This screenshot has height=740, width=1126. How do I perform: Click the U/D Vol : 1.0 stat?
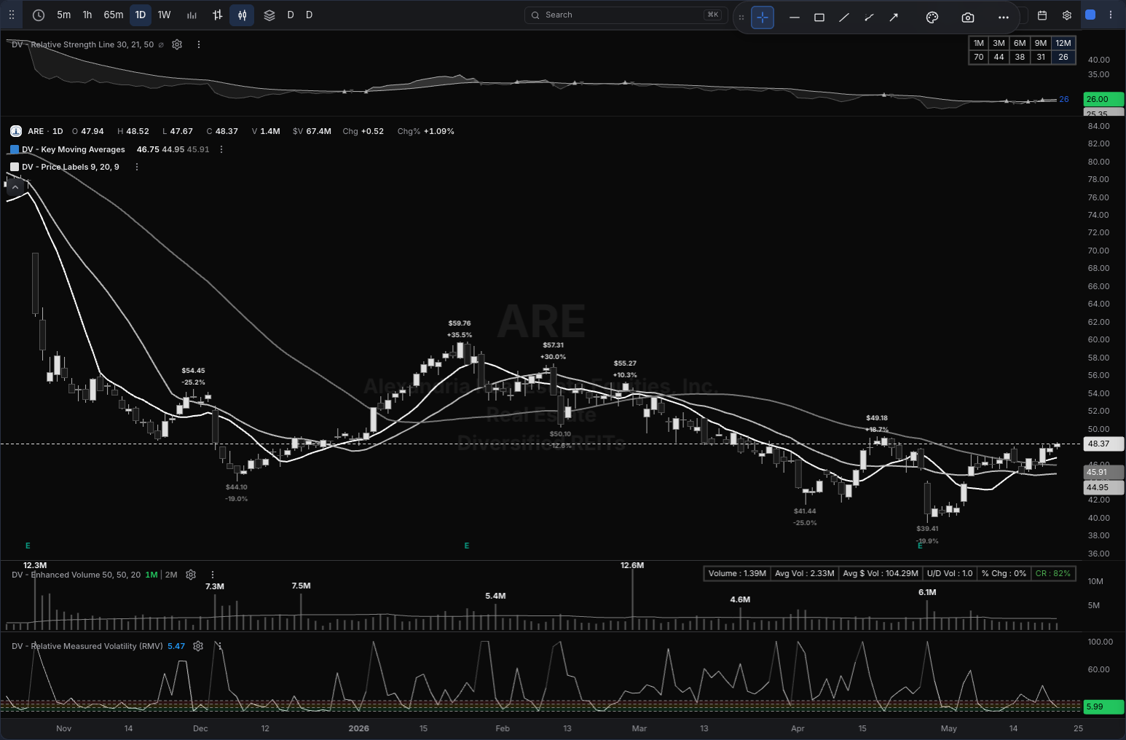point(950,573)
